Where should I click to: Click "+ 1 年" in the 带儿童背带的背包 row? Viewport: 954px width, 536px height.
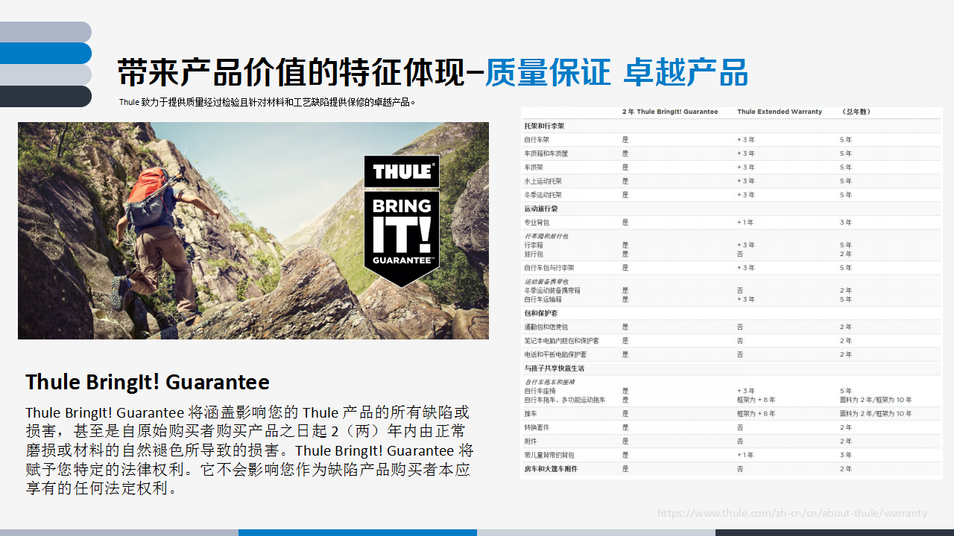coord(745,455)
